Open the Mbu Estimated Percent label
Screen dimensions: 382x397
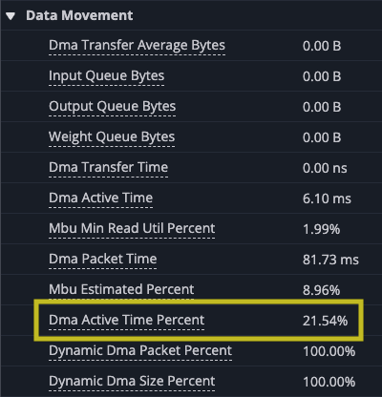121,290
